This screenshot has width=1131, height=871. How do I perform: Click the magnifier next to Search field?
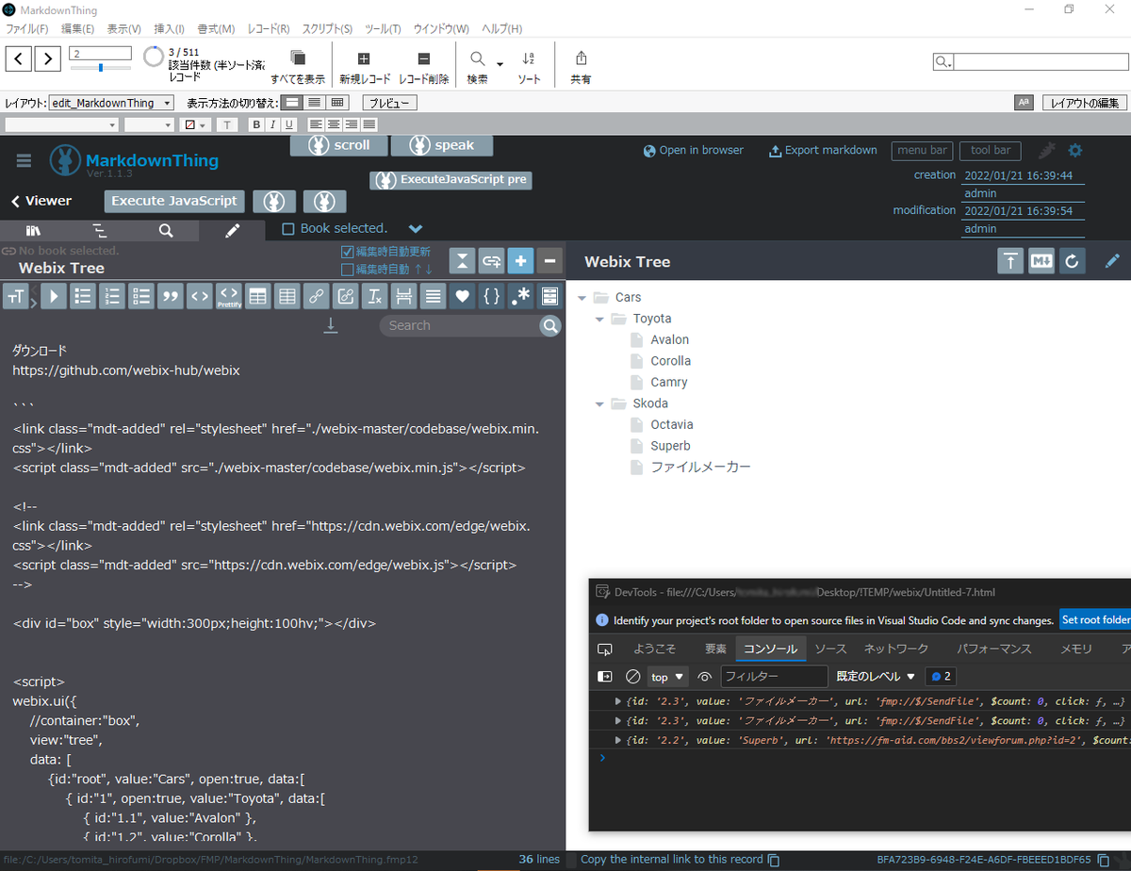pyautogui.click(x=550, y=326)
